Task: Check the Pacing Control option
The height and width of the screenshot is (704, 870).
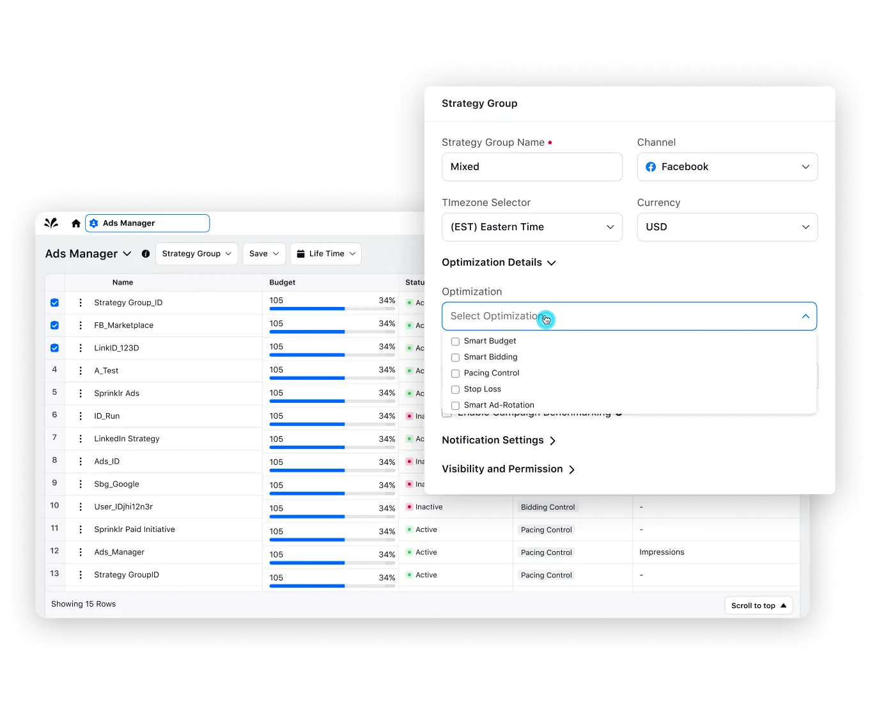Action: point(455,373)
